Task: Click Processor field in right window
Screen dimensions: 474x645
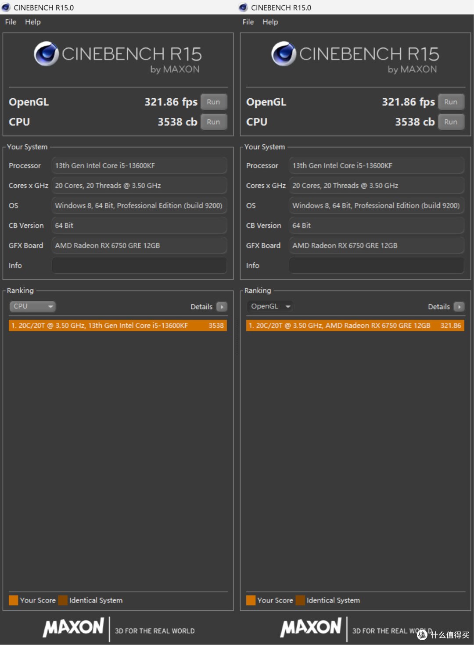Action: 377,165
